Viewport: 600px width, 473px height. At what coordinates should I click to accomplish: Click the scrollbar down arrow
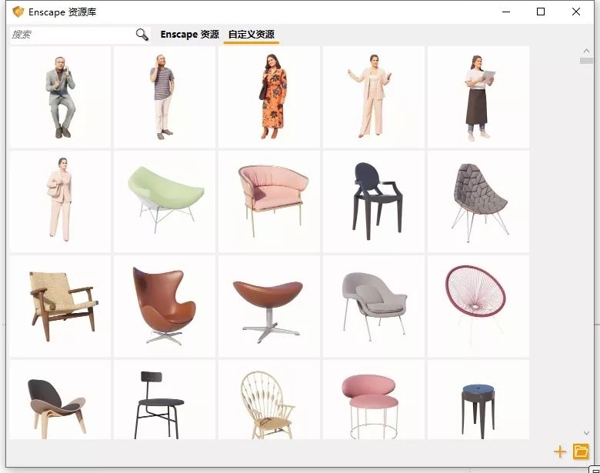tap(586, 433)
